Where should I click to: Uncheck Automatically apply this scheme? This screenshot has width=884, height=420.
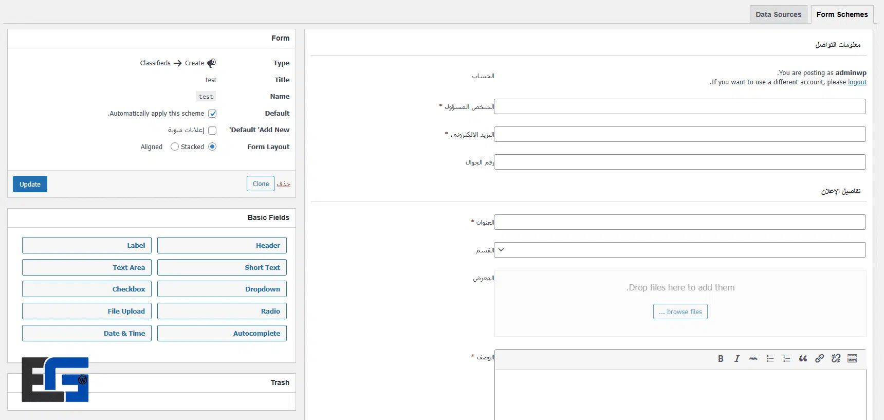212,114
